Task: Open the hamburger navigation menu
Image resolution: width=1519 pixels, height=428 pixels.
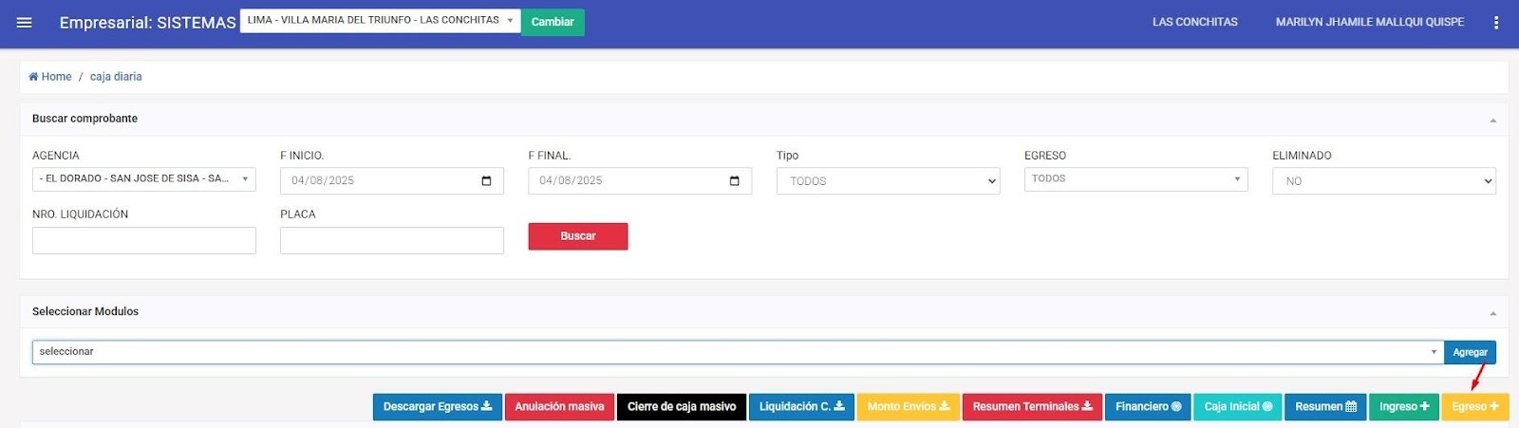Action: pos(25,23)
